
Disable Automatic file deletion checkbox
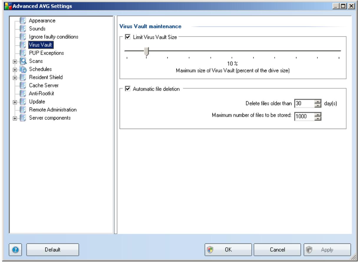tap(127, 89)
